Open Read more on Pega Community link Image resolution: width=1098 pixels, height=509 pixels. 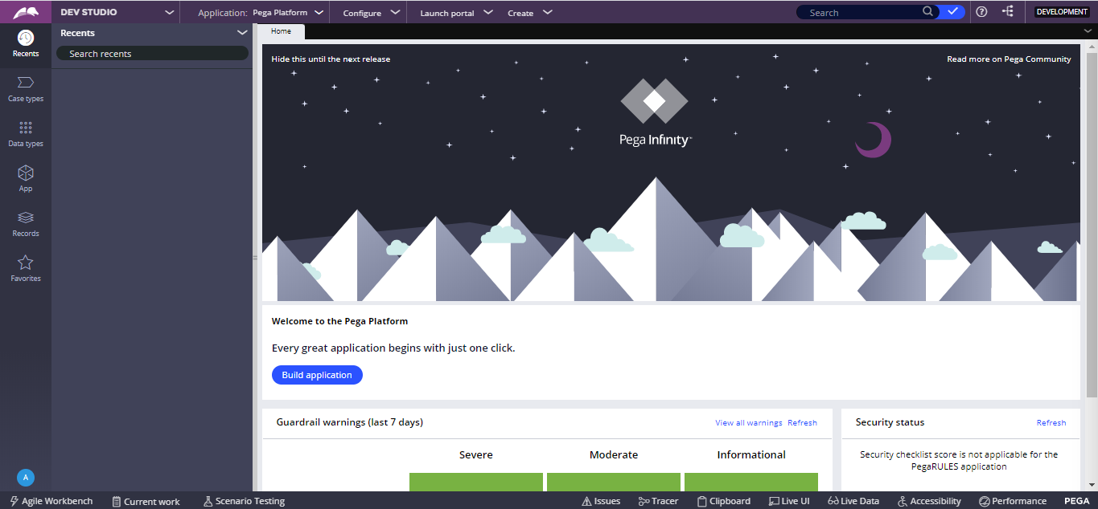pos(1009,59)
